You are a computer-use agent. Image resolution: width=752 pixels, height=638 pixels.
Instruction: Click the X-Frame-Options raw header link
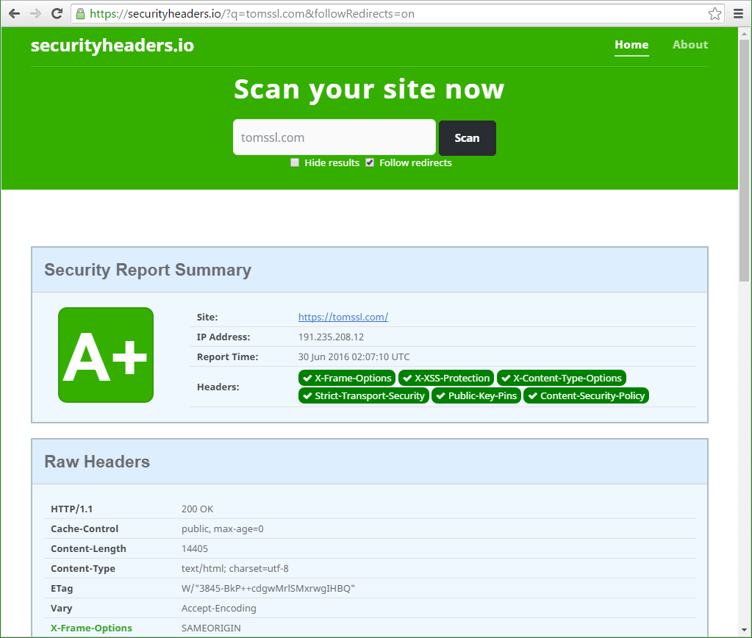pos(91,628)
